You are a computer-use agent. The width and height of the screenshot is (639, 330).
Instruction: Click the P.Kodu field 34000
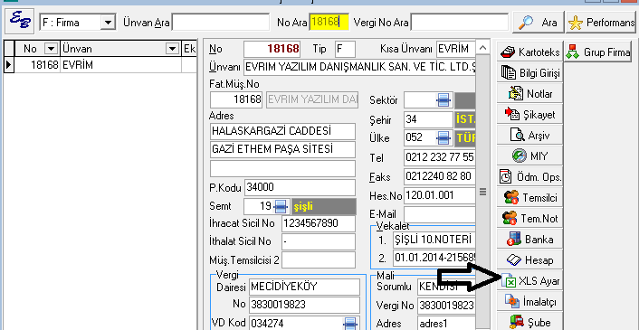tap(300, 187)
